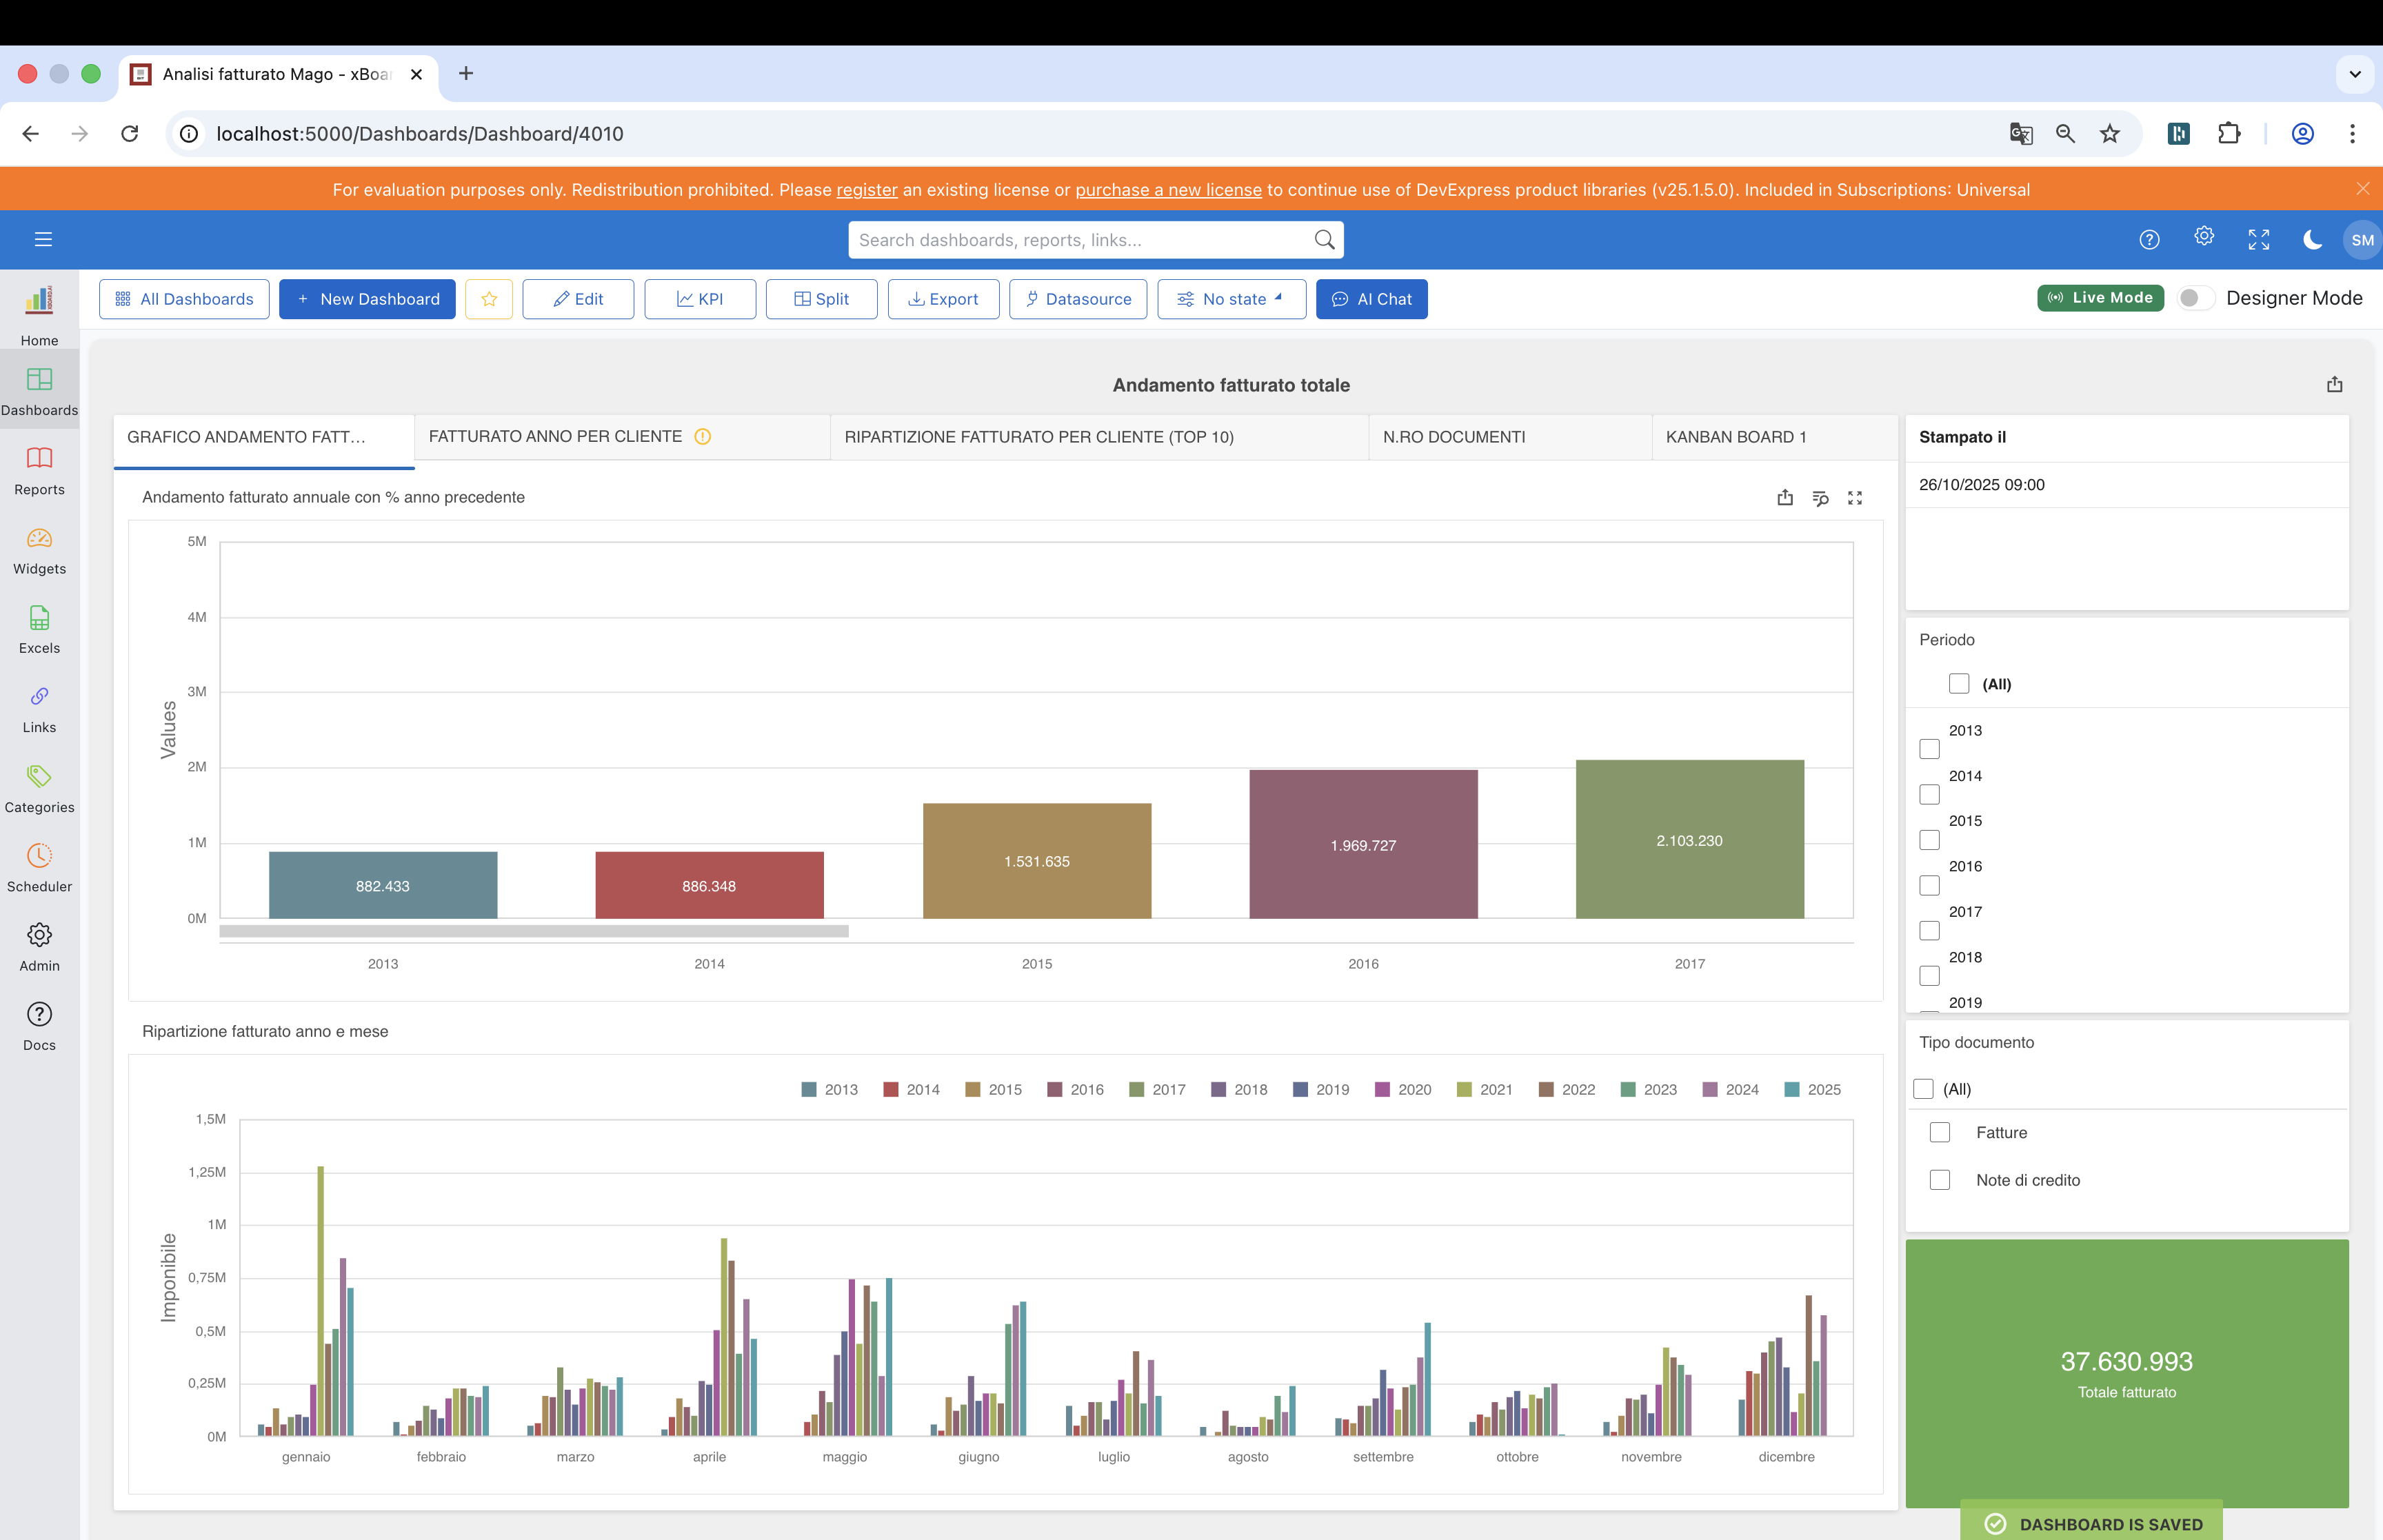Click the search dashboards input field
2383x1540 pixels.
(1095, 240)
